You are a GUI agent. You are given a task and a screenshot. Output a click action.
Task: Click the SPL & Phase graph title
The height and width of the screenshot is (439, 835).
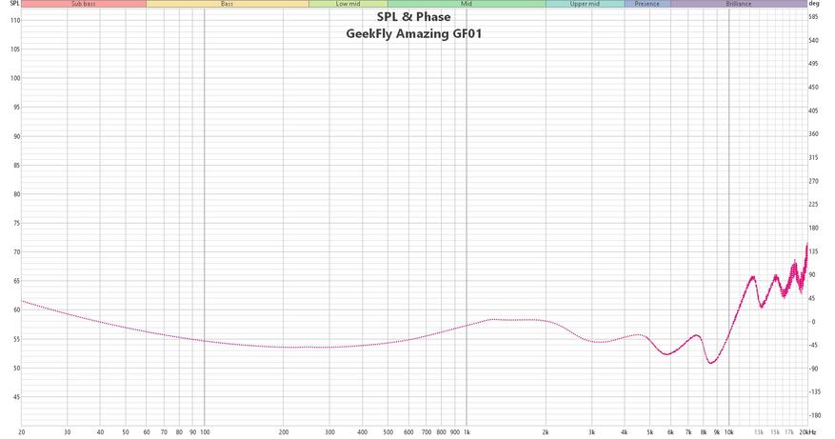[414, 16]
